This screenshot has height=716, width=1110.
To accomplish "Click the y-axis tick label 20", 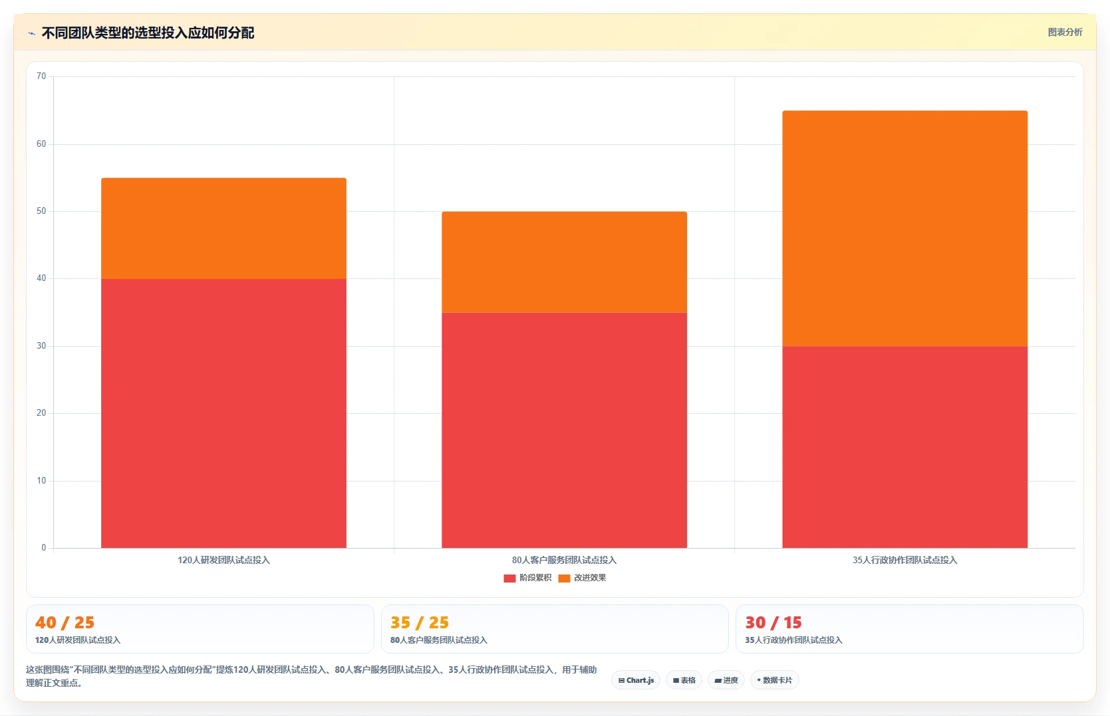I will pos(41,413).
